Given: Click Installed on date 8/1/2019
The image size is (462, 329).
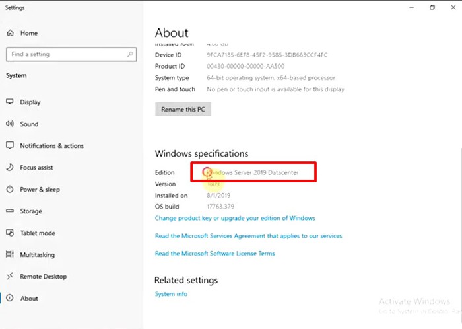Looking at the screenshot, I should 218,195.
